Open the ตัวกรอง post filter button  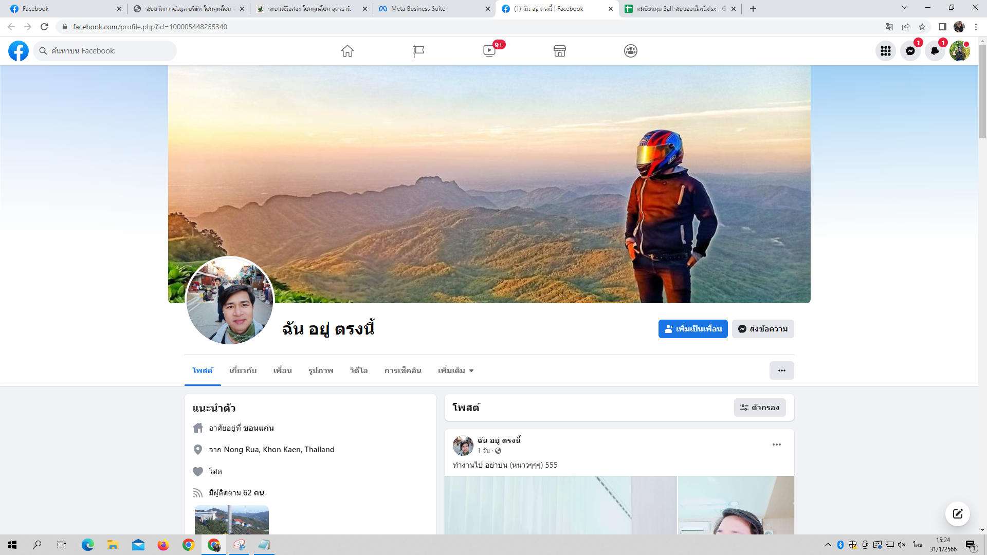tap(760, 408)
